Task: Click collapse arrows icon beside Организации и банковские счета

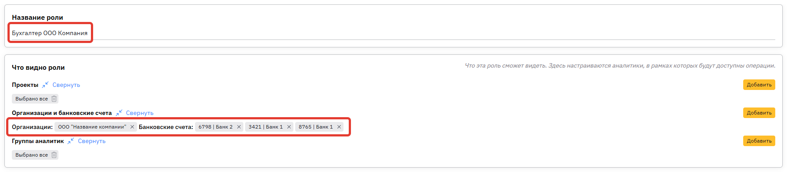Action: click(119, 113)
